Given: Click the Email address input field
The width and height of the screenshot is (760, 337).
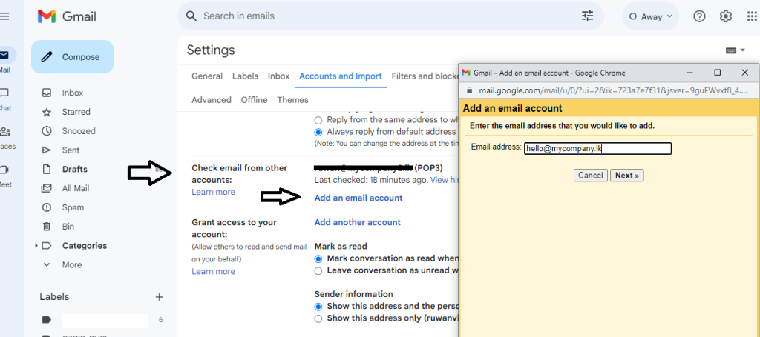Looking at the screenshot, I should (x=597, y=148).
